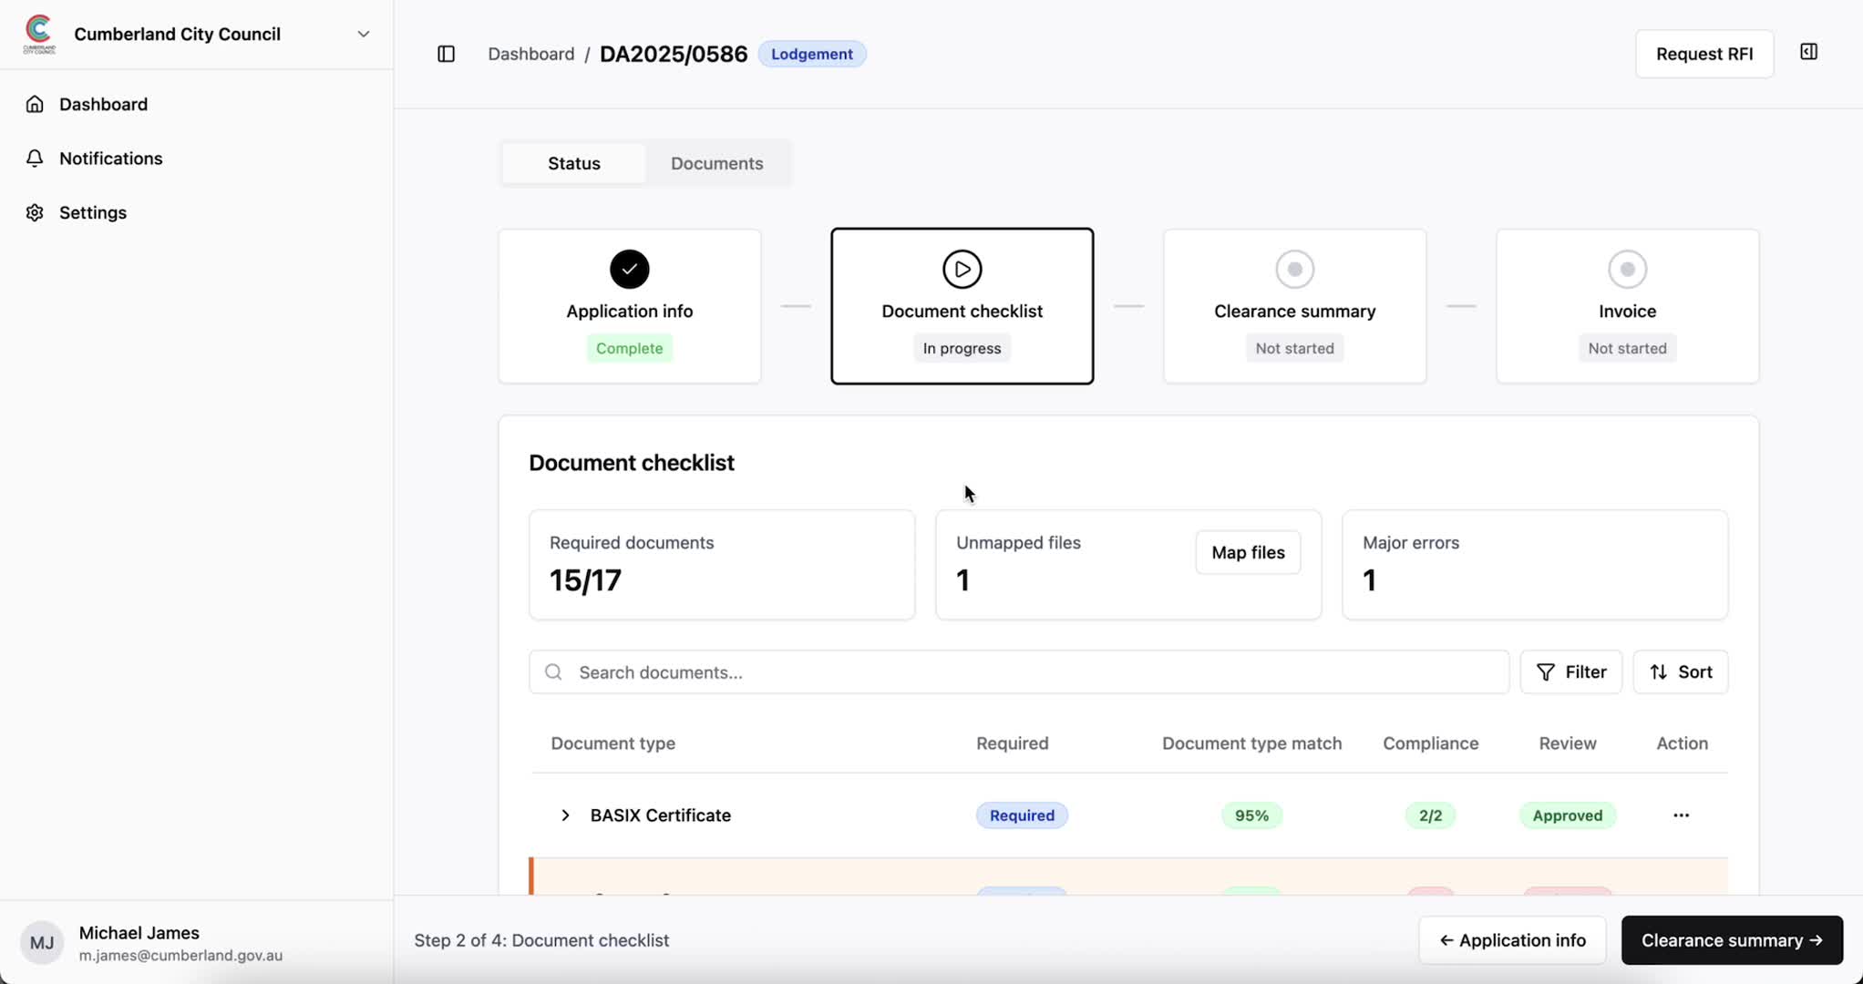Click the Michael James user name
Viewport: 1863px width, 984px height.
point(139,933)
